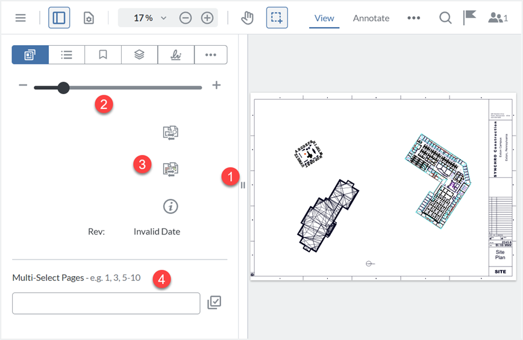Toggle the marquee select tool
523x340 pixels.
coord(277,18)
